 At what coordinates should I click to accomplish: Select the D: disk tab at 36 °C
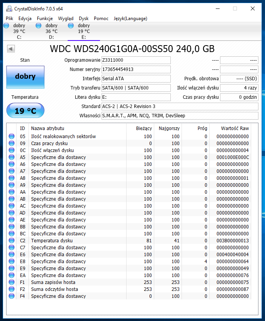pyautogui.click(x=52, y=31)
